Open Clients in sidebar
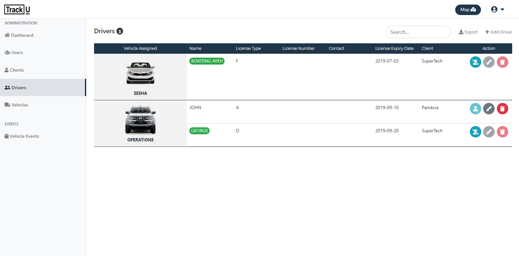The image size is (519, 256). (x=14, y=70)
